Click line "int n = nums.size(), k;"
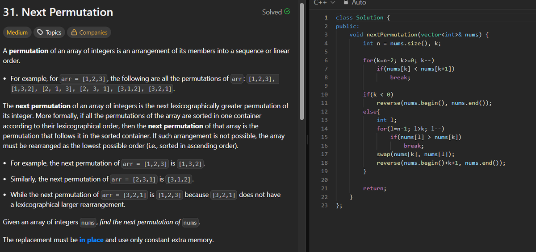This screenshot has width=536, height=252. pos(402,43)
